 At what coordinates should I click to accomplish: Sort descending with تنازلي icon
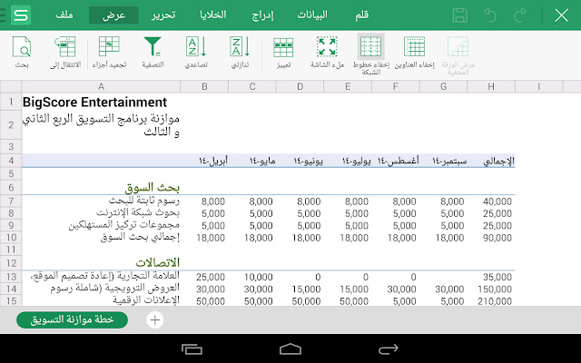240,52
